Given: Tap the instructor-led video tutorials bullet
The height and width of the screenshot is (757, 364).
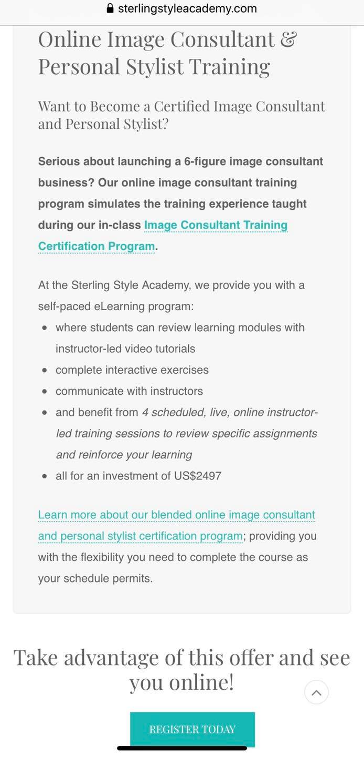Looking at the screenshot, I should pos(180,338).
